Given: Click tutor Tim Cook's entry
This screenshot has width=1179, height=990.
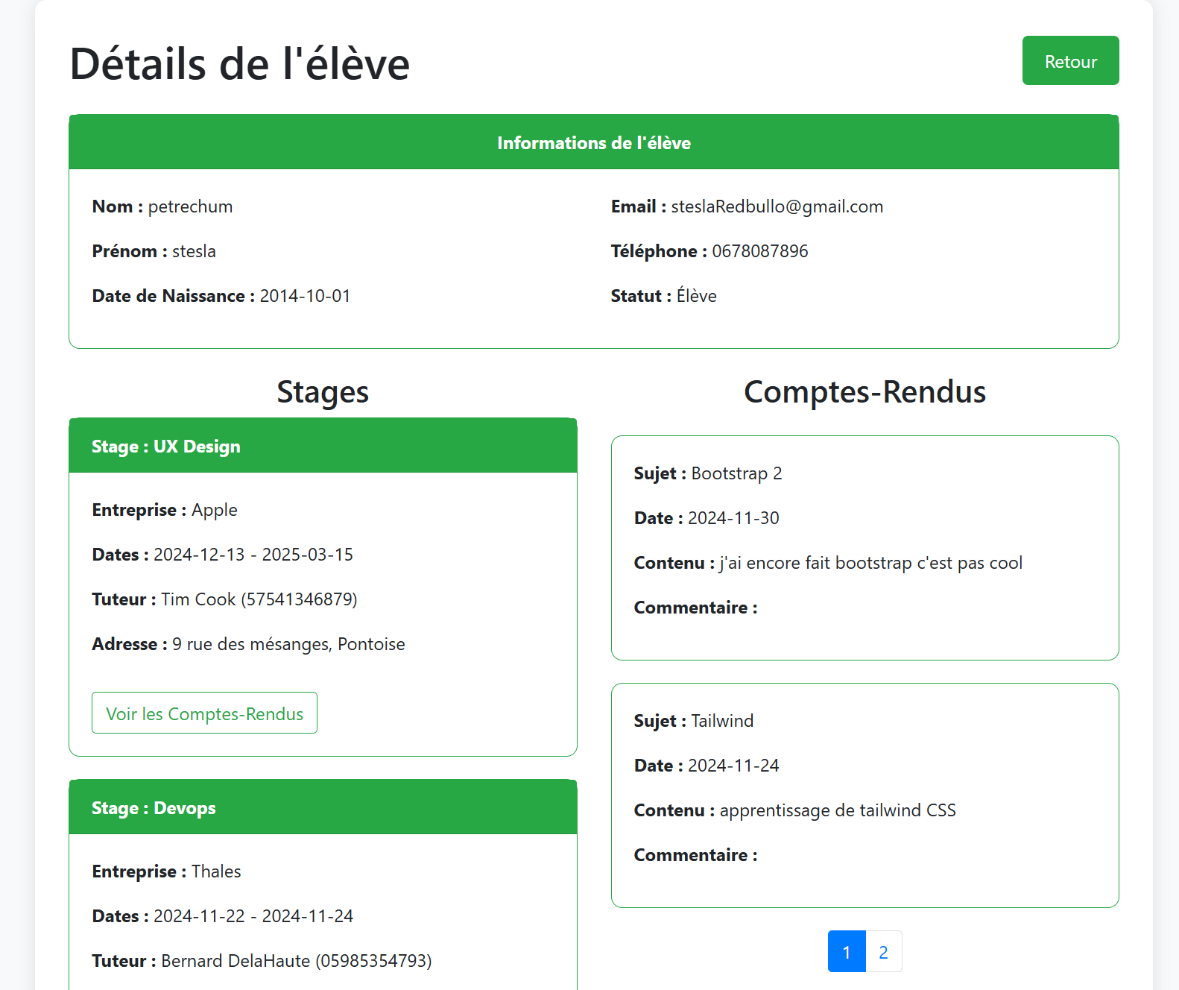Looking at the screenshot, I should 259,599.
